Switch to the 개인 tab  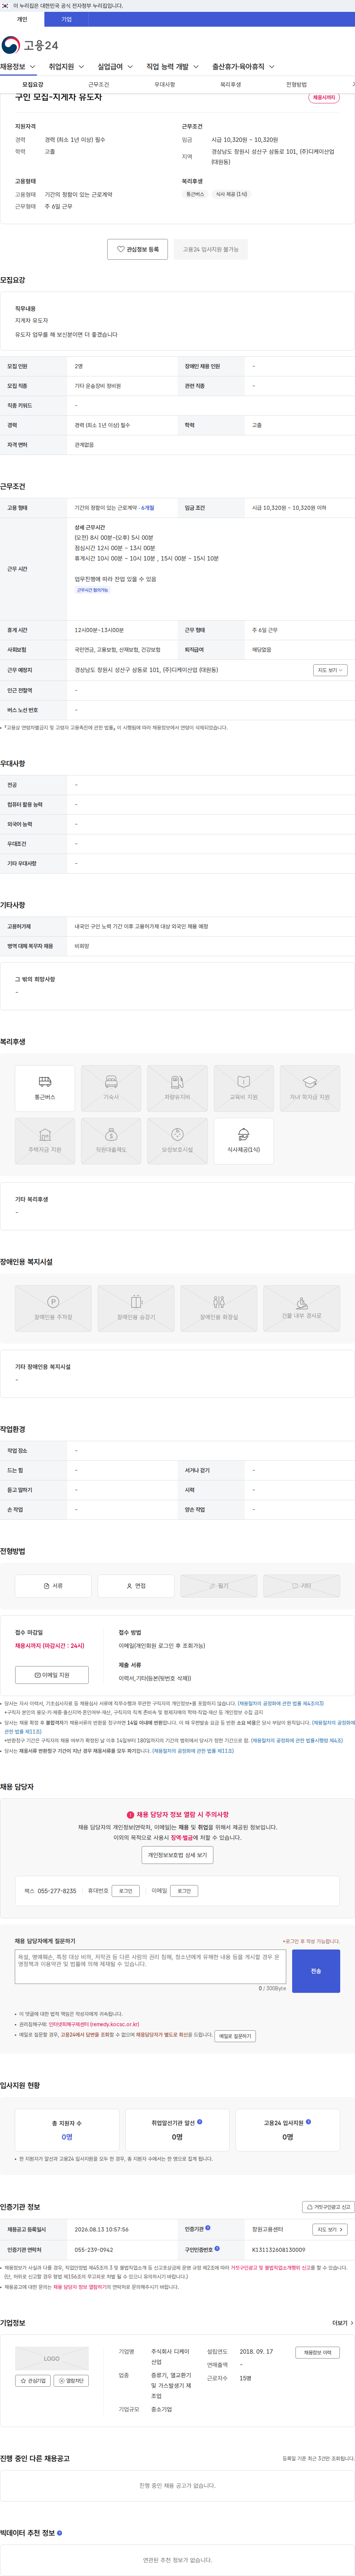pos(22,19)
